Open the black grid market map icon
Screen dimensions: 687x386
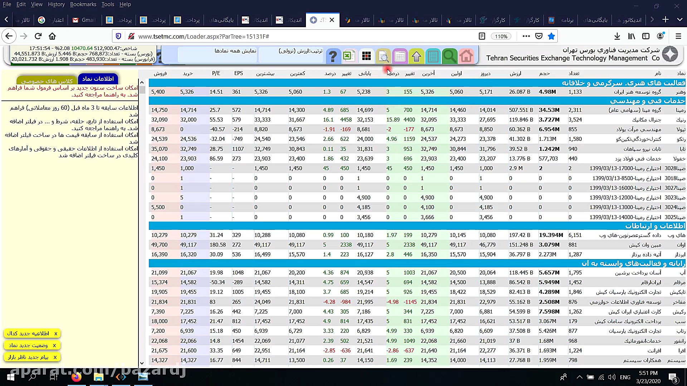(x=366, y=56)
